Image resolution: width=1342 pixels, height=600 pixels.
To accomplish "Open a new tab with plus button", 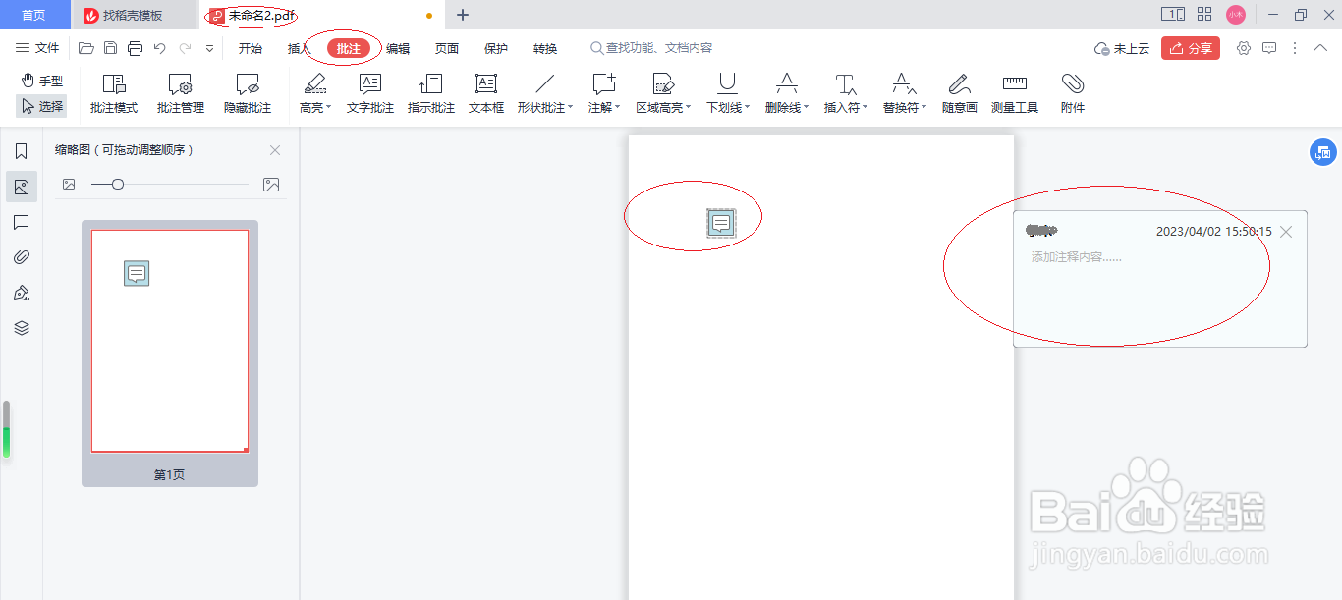I will click(463, 15).
